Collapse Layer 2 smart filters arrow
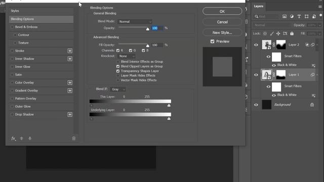324x182 pixels. (317, 45)
